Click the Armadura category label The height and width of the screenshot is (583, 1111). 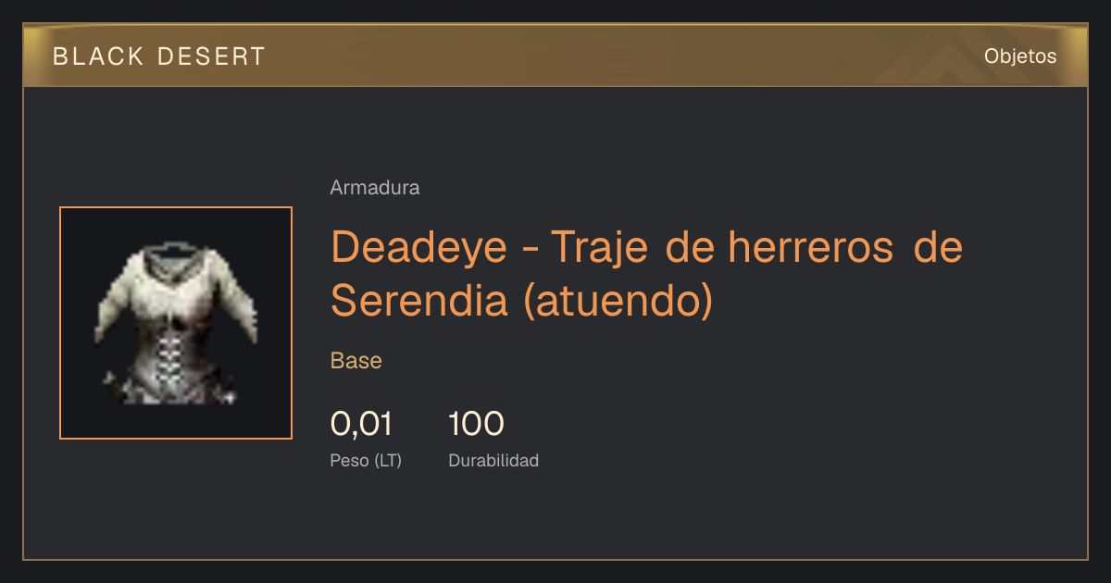[x=375, y=188]
